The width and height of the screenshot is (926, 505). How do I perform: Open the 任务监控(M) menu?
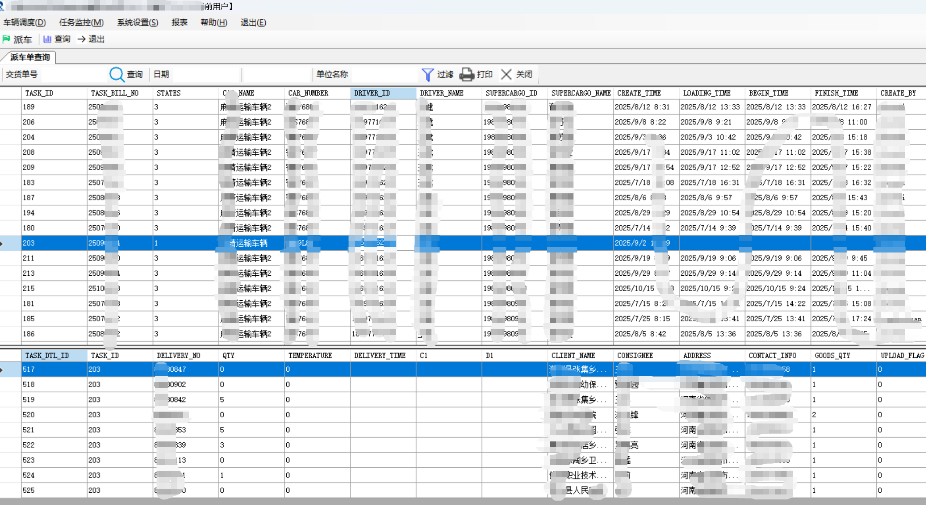pyautogui.click(x=81, y=23)
